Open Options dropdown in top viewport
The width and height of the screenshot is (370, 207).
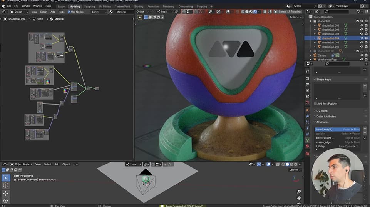tap(295, 17)
